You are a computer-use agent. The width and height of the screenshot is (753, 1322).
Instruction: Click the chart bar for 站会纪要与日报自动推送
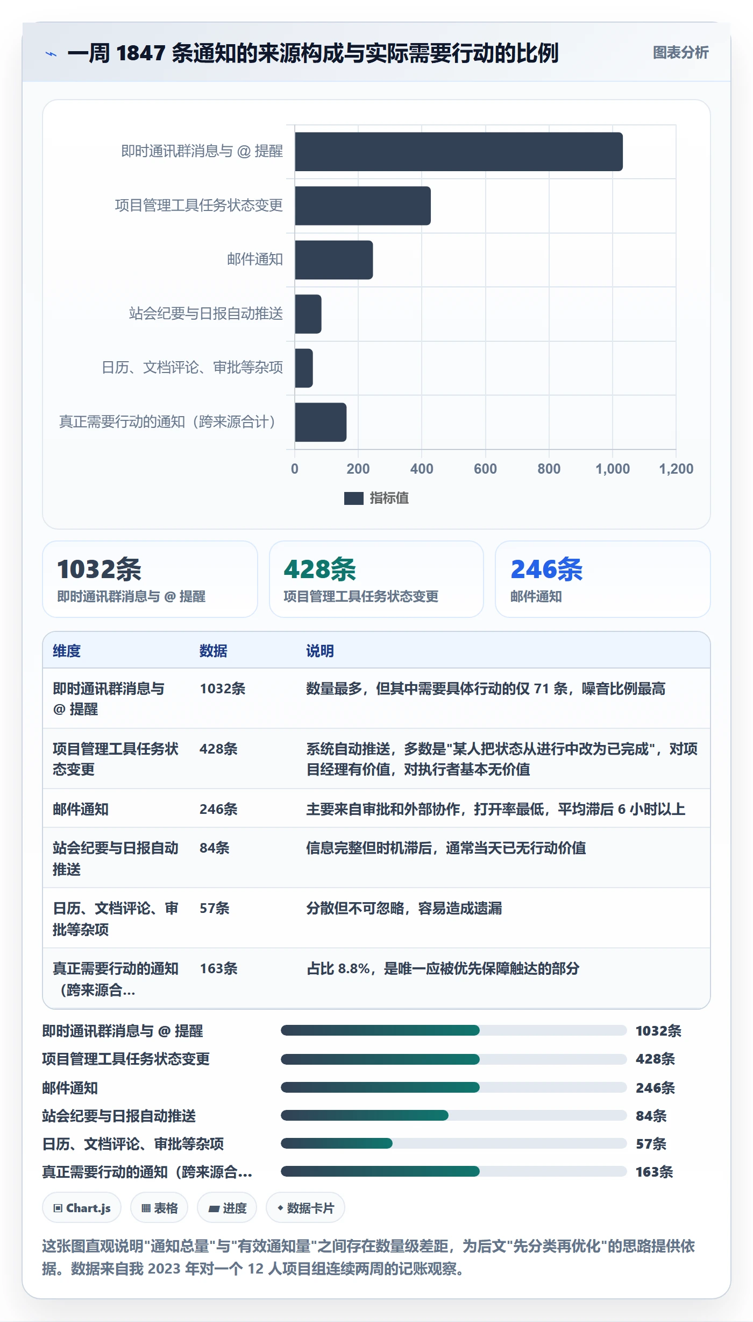[308, 314]
